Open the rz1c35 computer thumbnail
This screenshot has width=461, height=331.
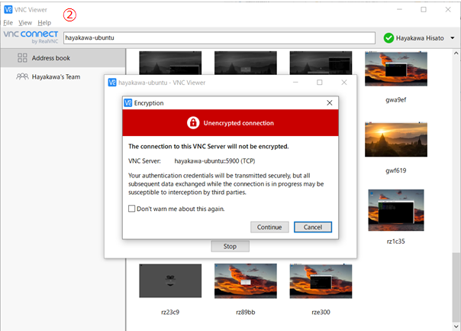[395, 210]
